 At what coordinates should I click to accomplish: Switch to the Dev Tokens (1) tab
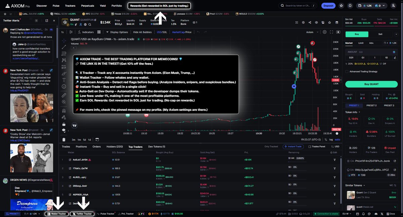click(157, 146)
